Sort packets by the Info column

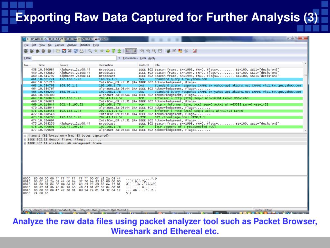228,65
